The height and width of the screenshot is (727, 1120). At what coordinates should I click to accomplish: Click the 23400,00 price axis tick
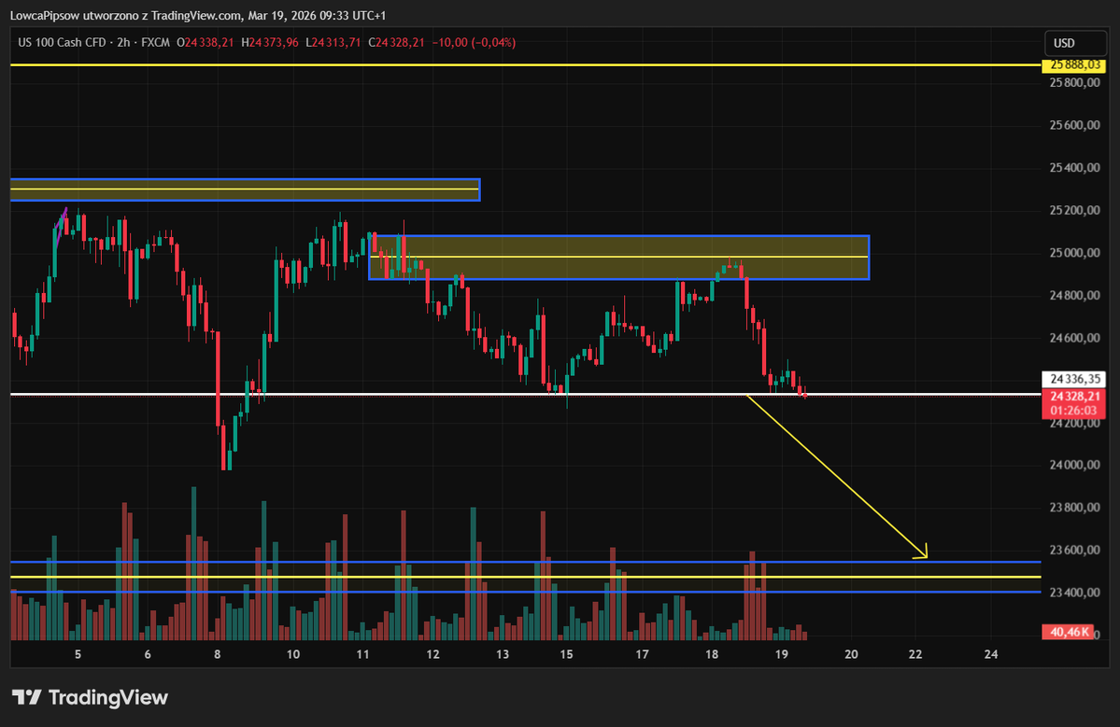(1074, 593)
